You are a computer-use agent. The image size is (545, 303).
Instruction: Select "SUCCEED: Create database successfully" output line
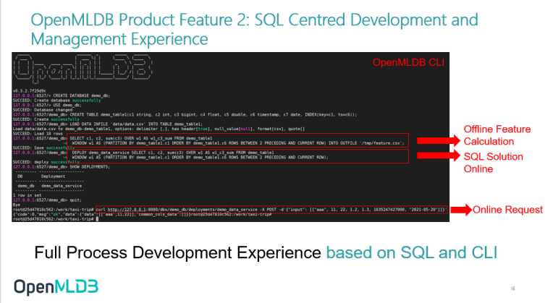(56, 101)
